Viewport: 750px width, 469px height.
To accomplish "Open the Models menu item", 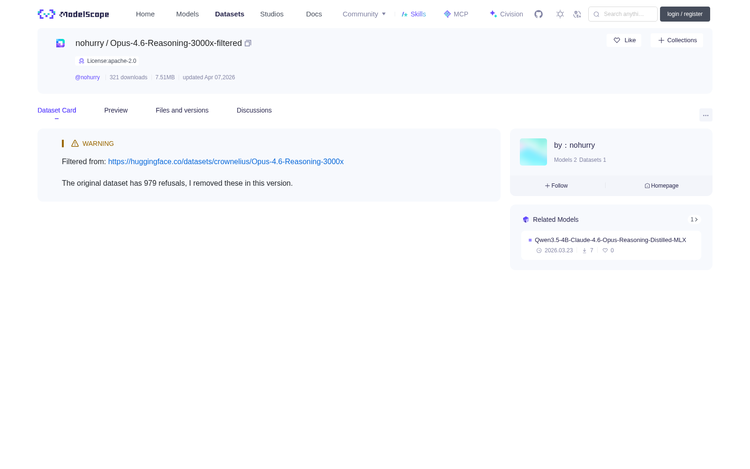I will [187, 14].
